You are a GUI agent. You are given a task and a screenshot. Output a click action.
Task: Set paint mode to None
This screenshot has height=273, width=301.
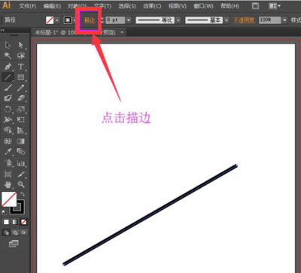point(23,222)
